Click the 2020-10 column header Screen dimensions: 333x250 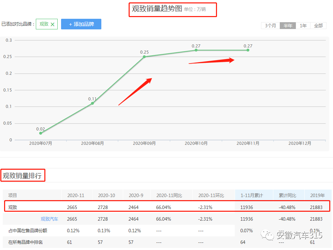tap(106, 195)
